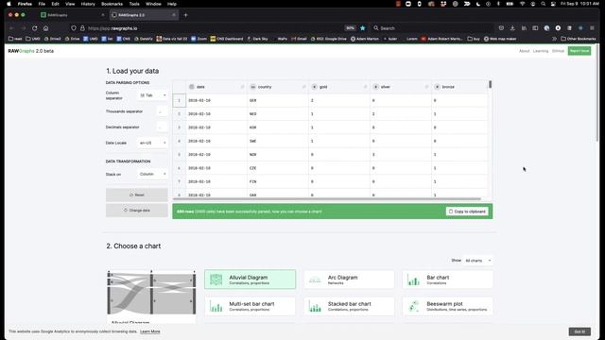This screenshot has width=605, height=340.
Task: Open the History menu
Action: point(88,4)
